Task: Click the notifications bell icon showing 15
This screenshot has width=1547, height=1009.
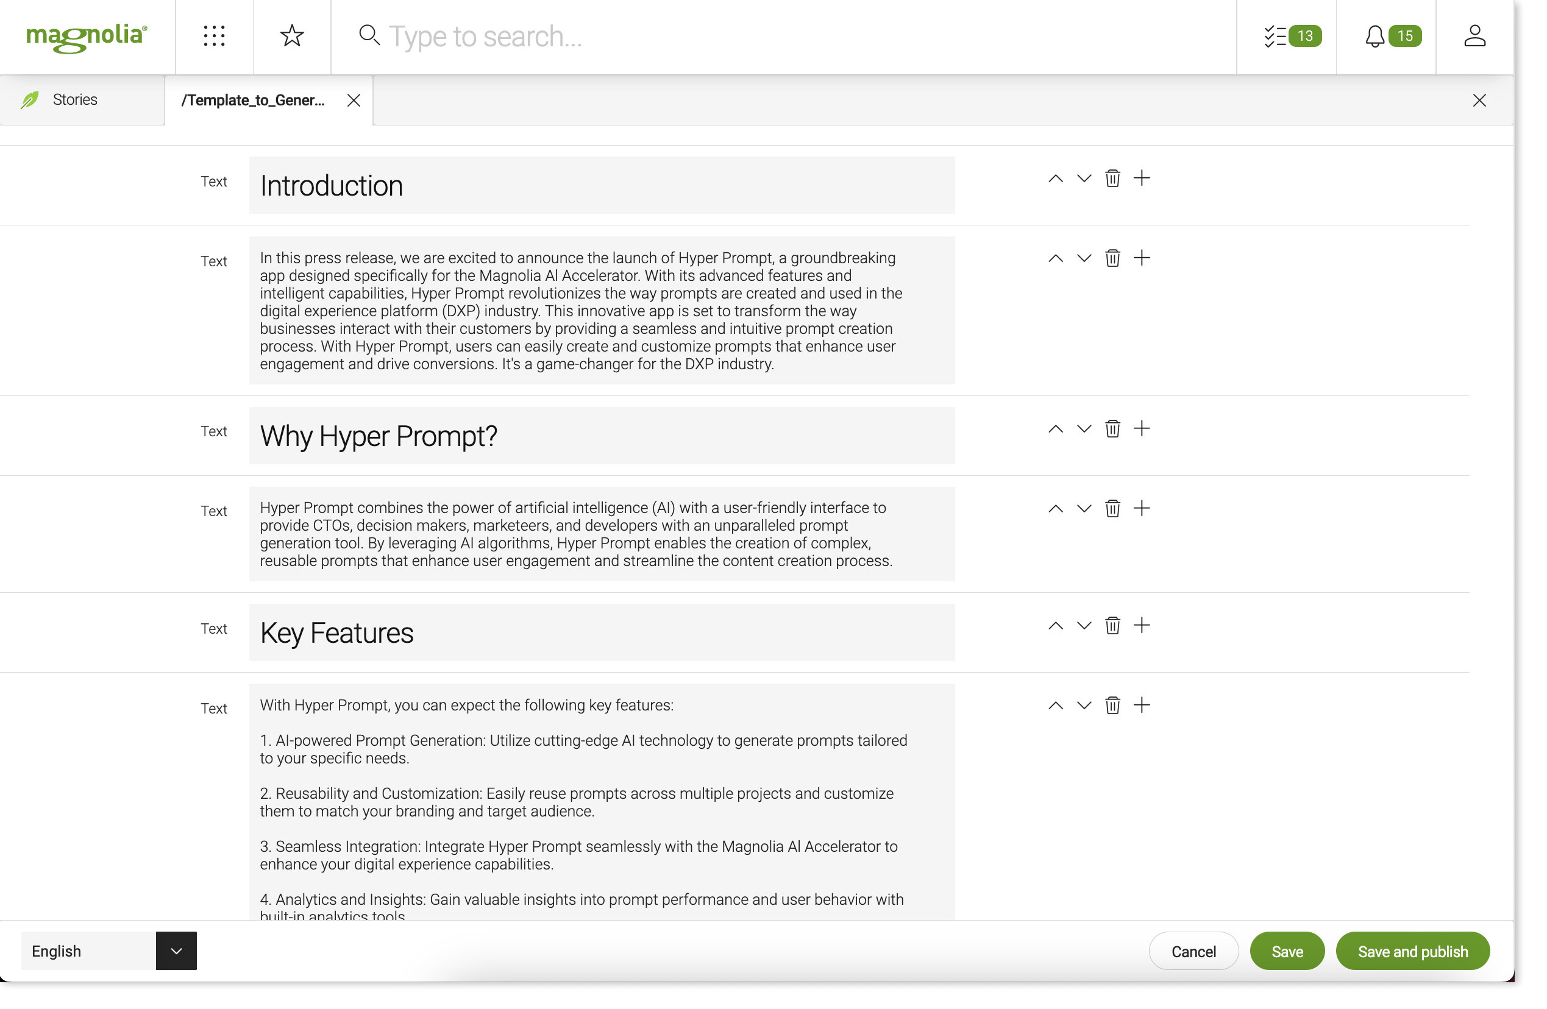Action: [1388, 36]
